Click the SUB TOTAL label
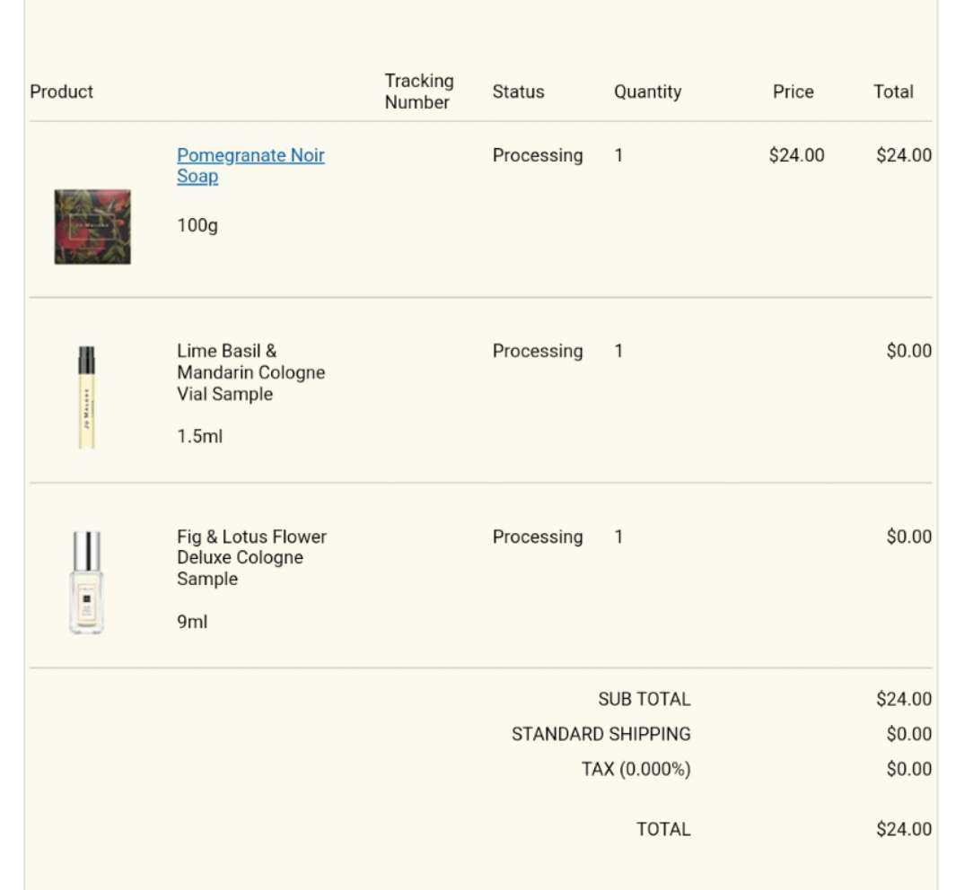This screenshot has height=890, width=964. 644,699
